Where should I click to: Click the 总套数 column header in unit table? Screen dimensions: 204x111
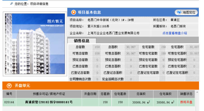click(x=105, y=94)
